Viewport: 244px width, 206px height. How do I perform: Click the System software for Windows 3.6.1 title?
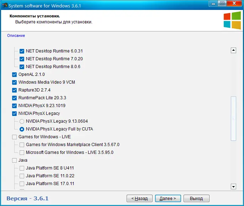point(45,6)
